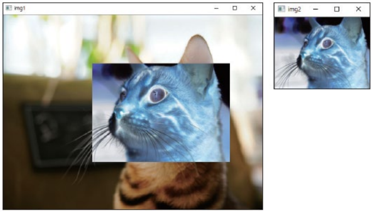The image size is (375, 213).
Task: Click the img1 title text
Action: (20, 8)
